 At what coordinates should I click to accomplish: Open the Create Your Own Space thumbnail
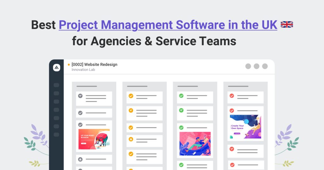(246, 127)
